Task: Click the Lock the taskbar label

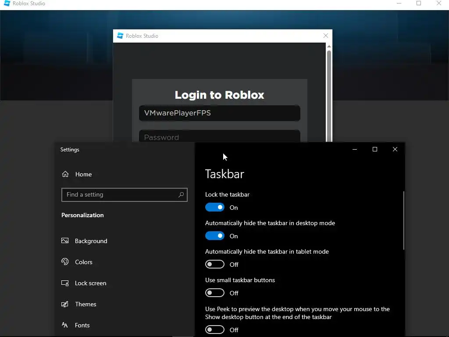Action: tap(227, 194)
